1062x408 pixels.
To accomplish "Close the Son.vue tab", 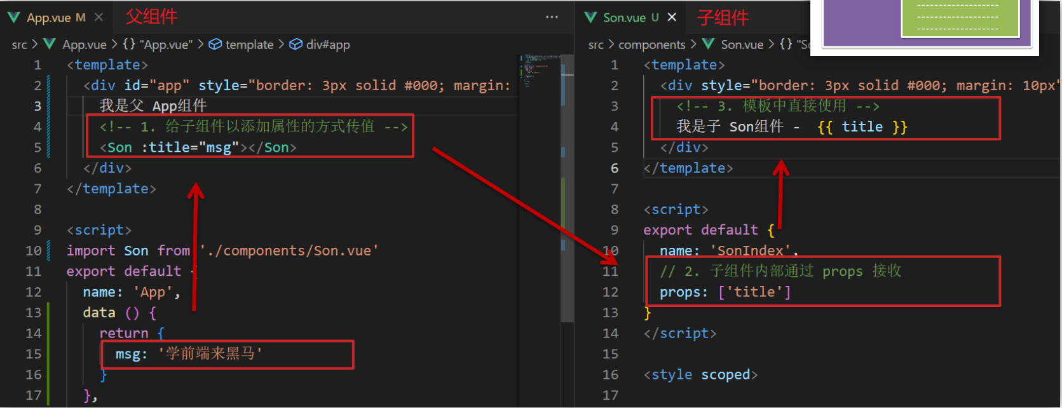I will point(672,17).
